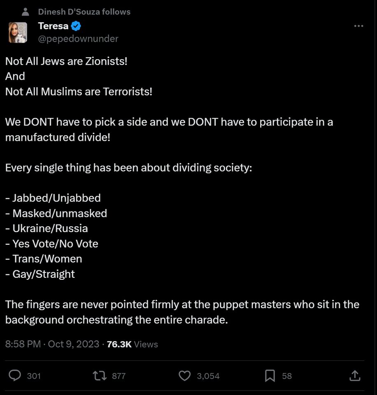The image size is (377, 395).
Task: Open the share icon options
Action: click(355, 376)
